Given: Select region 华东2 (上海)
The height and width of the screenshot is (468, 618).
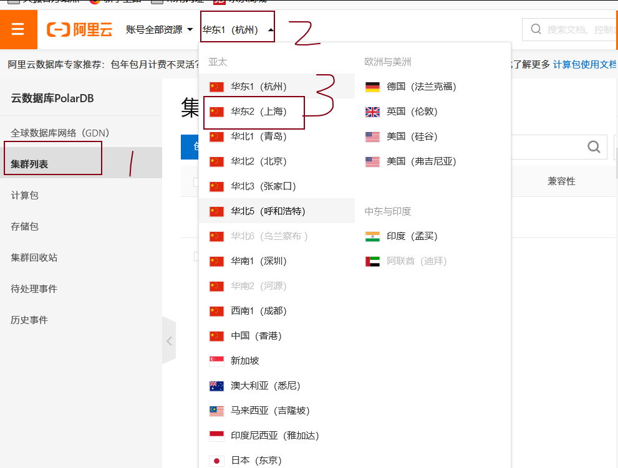Looking at the screenshot, I should point(277,112).
